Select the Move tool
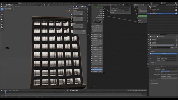The image size is (178, 100). (x=2, y=14)
